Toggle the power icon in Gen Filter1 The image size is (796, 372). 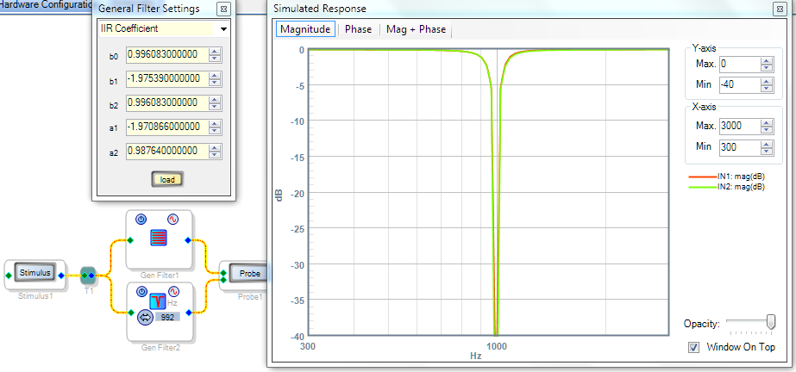point(141,220)
